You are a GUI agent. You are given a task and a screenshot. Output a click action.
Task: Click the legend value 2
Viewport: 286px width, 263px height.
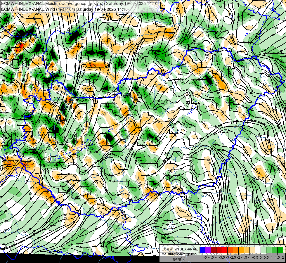pyautogui.click(x=283, y=257)
